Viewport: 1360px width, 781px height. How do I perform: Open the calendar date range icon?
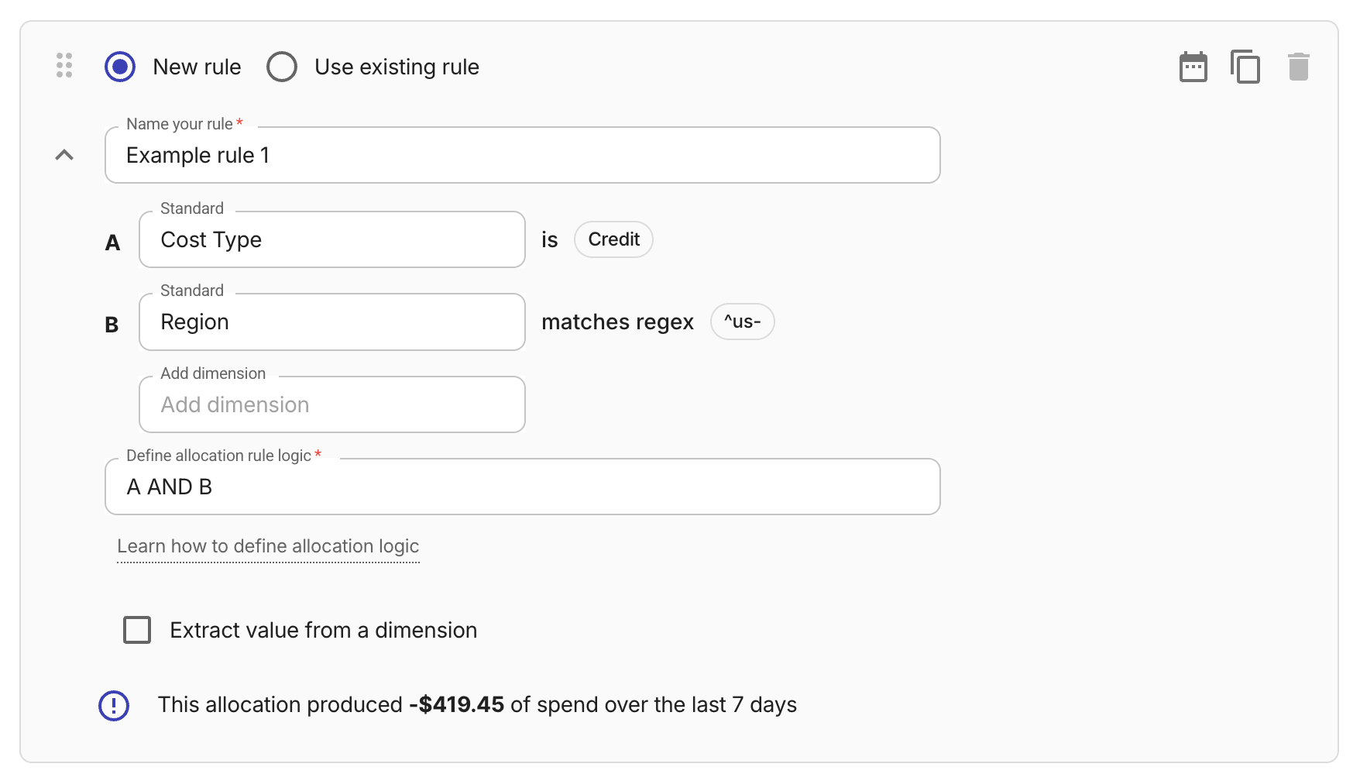[x=1193, y=67]
